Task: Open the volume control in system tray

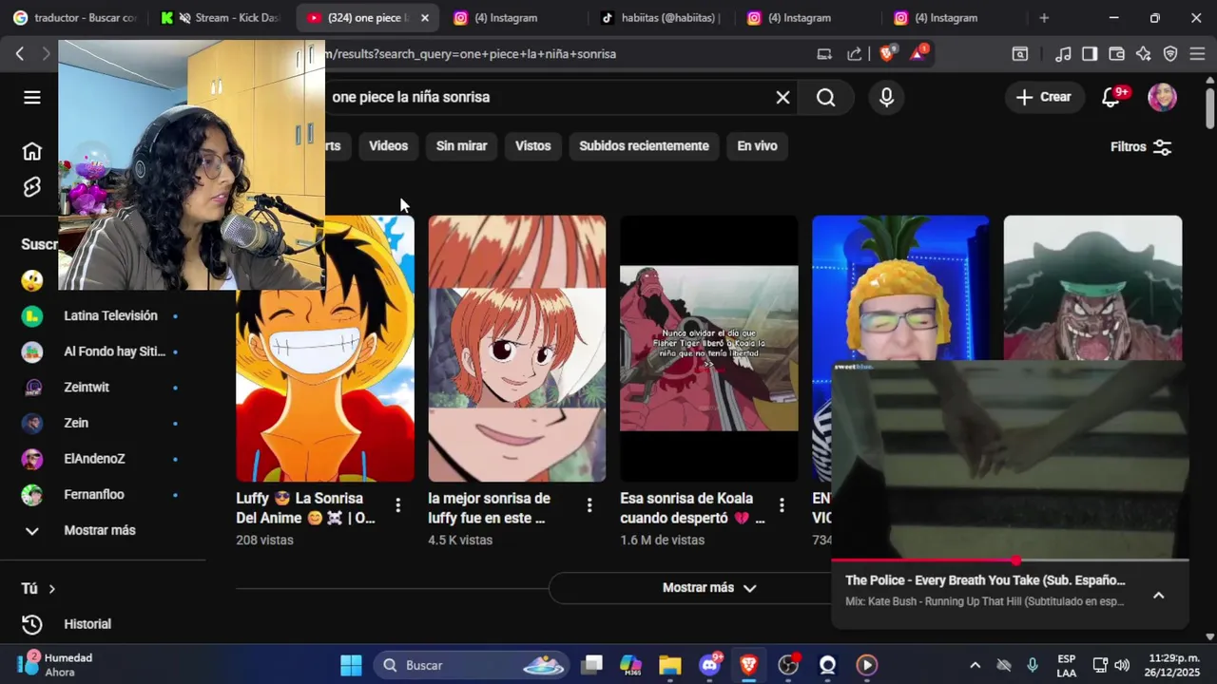Action: click(1122, 665)
